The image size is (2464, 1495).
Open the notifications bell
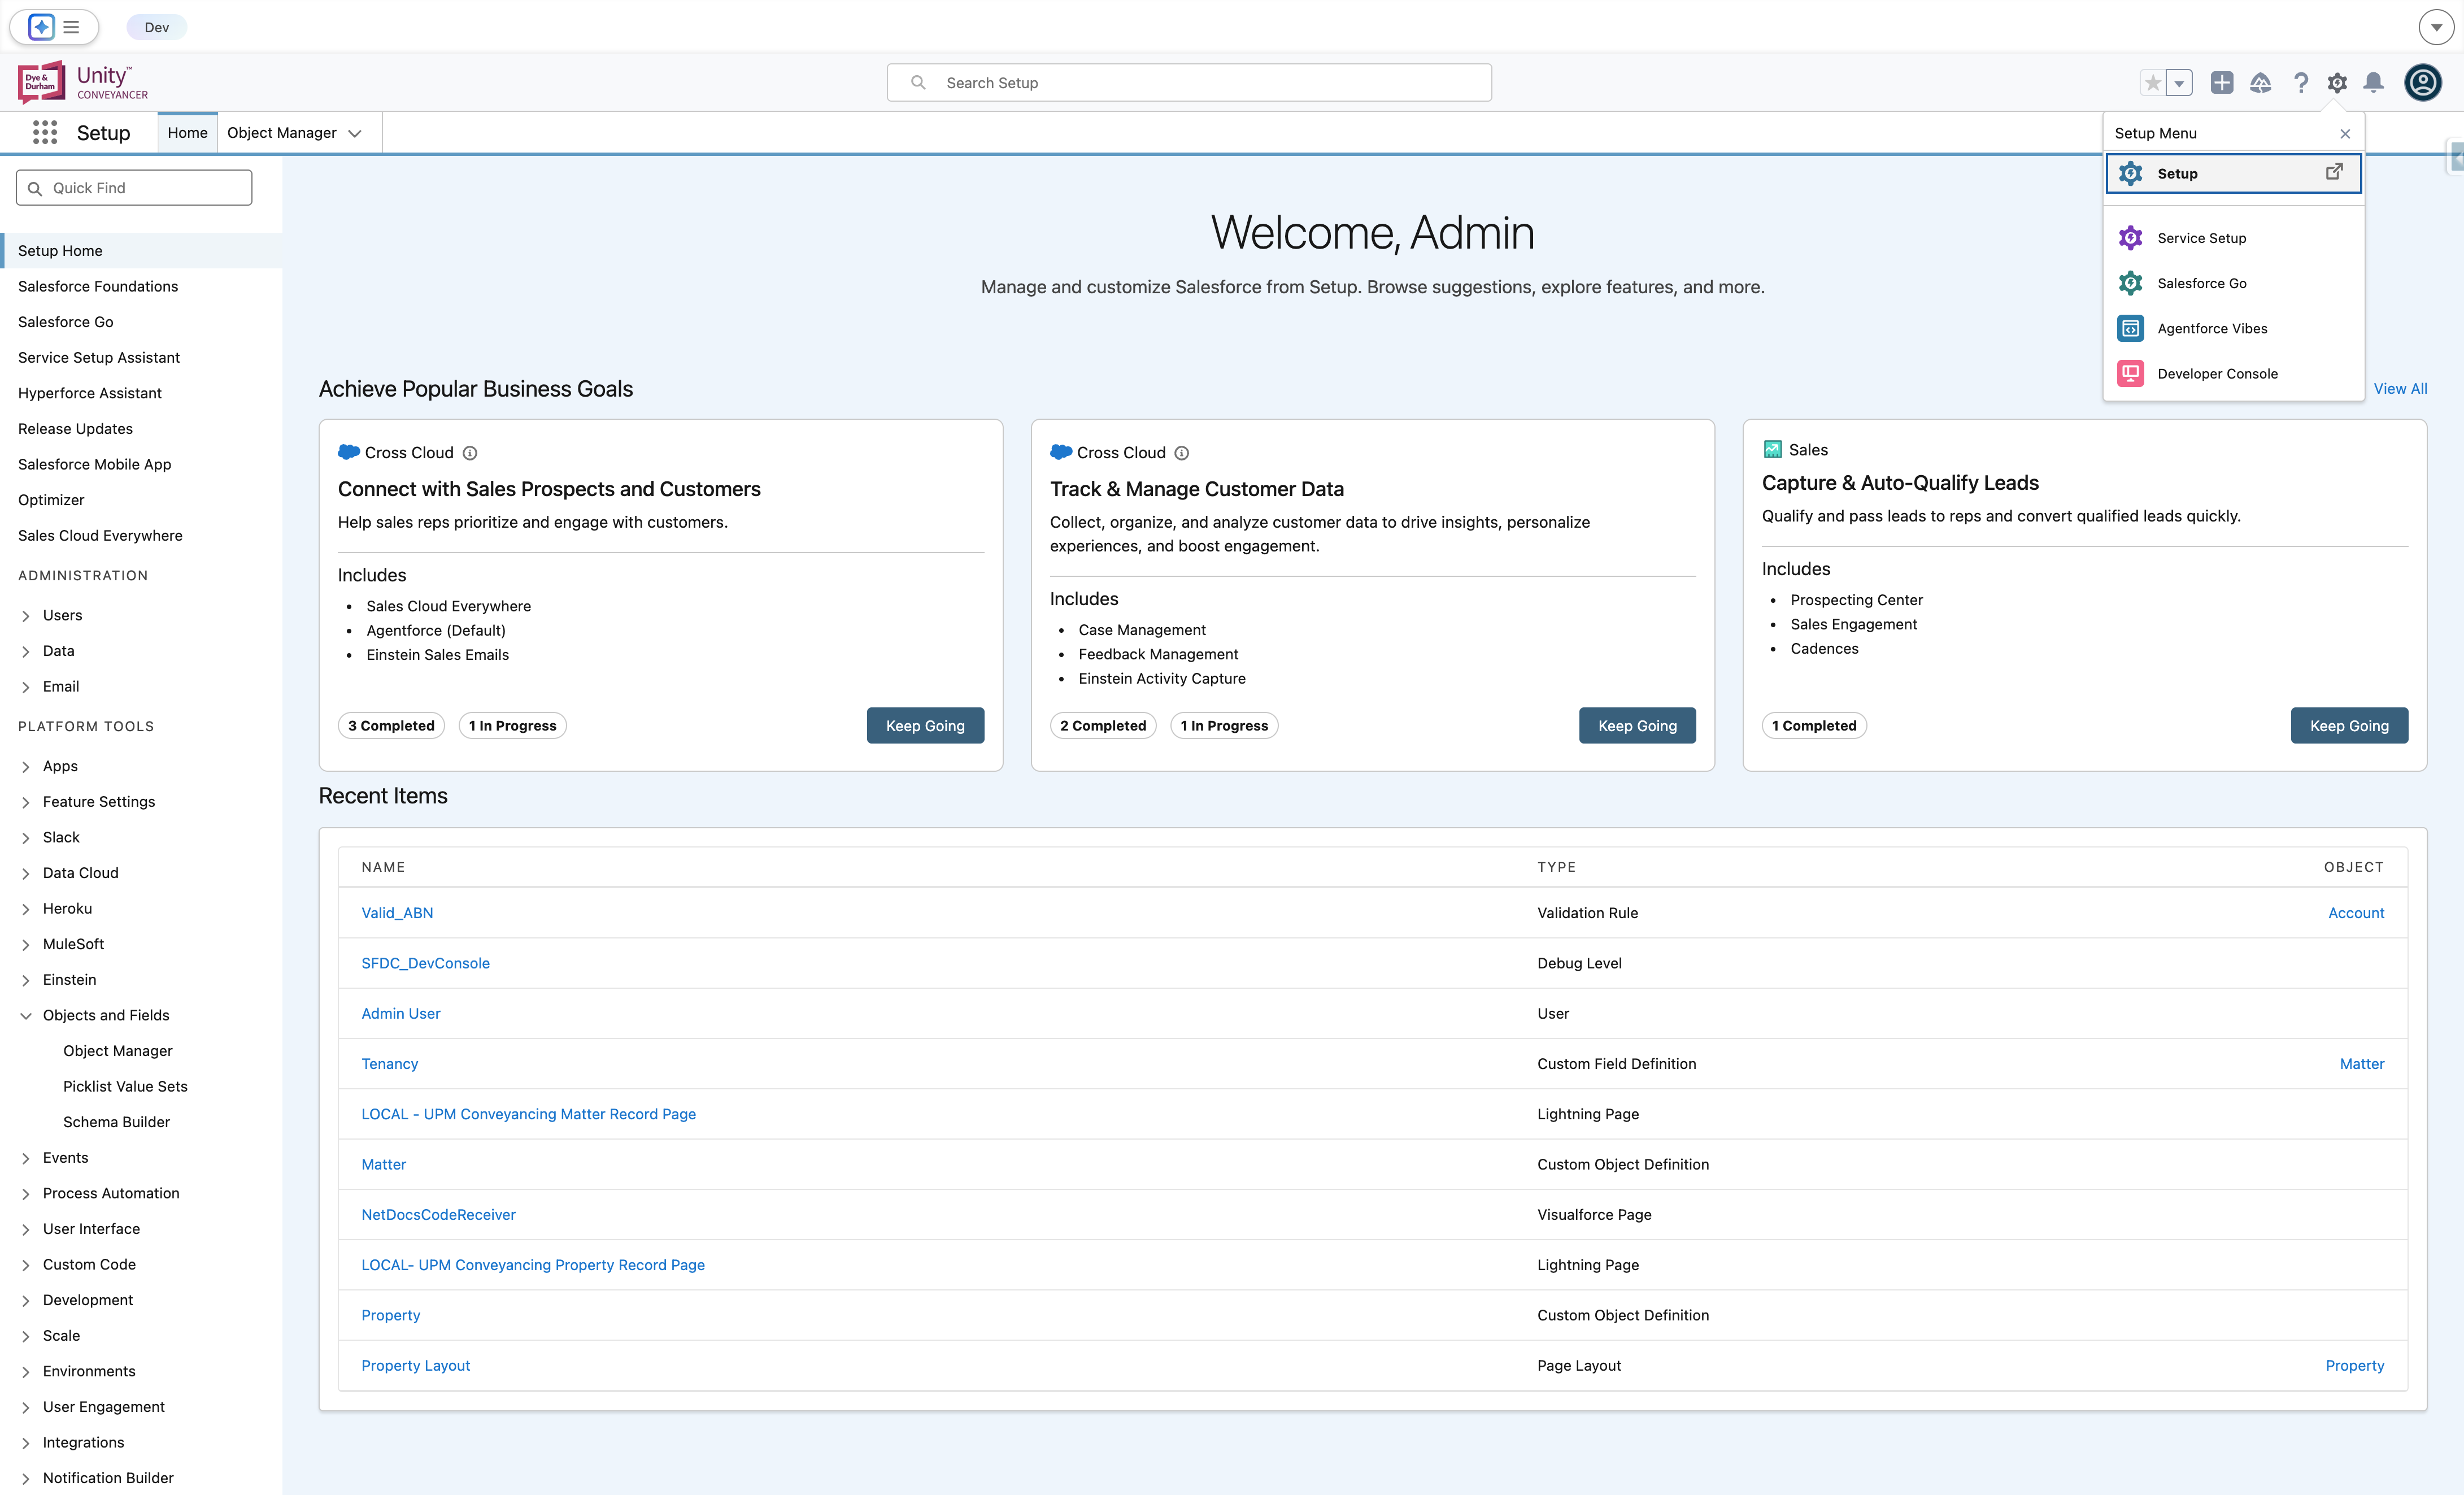2374,83
